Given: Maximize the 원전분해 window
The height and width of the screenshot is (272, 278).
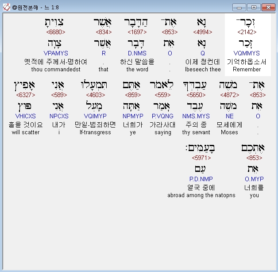Looking at the screenshot, I should (254, 8).
